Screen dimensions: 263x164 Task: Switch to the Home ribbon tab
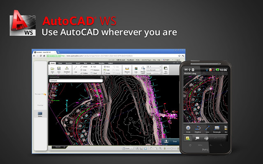click(53, 63)
